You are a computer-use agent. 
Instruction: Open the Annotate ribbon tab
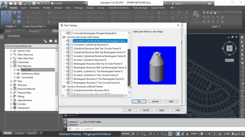tap(34, 8)
